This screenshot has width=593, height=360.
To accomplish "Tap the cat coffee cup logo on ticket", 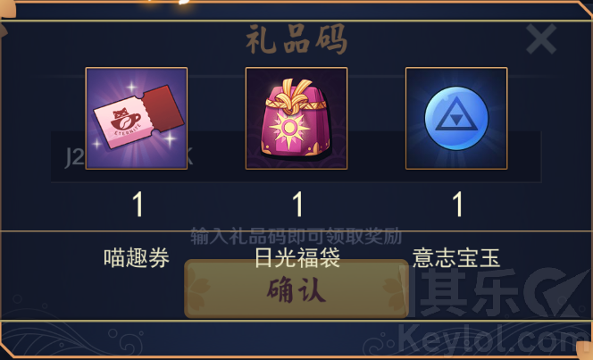I will click(x=125, y=120).
